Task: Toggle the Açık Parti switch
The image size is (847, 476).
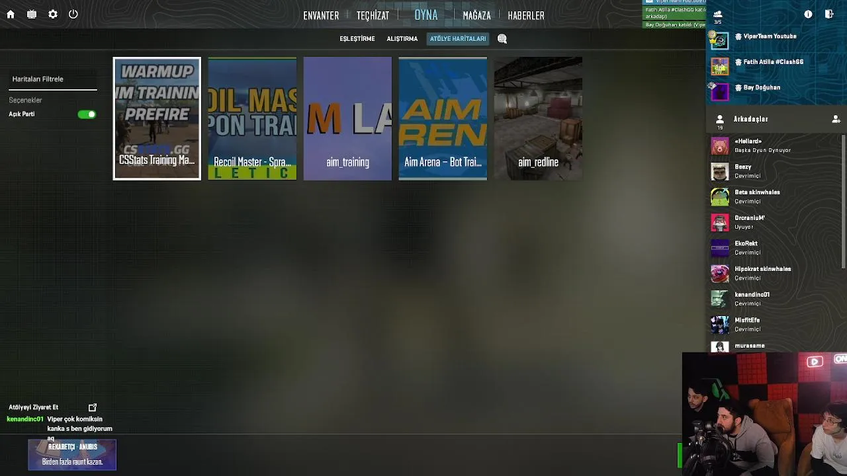Action: pyautogui.click(x=87, y=114)
